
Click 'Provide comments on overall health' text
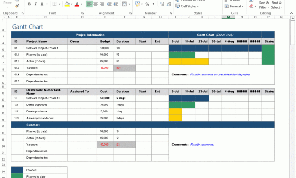coord(220,74)
